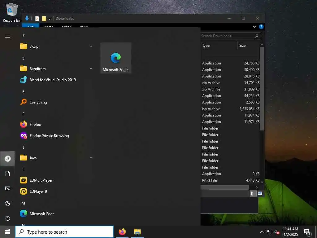Select the J letter group header
The image size is (317, 238).
[24, 147]
